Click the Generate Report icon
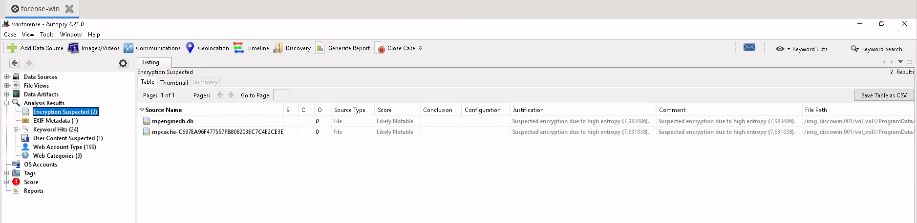917x223 pixels. tap(320, 48)
